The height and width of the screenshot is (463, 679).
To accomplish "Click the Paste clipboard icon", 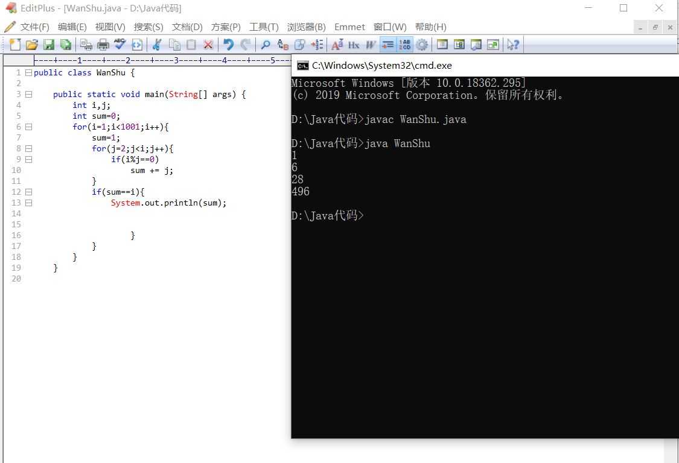I will (191, 45).
